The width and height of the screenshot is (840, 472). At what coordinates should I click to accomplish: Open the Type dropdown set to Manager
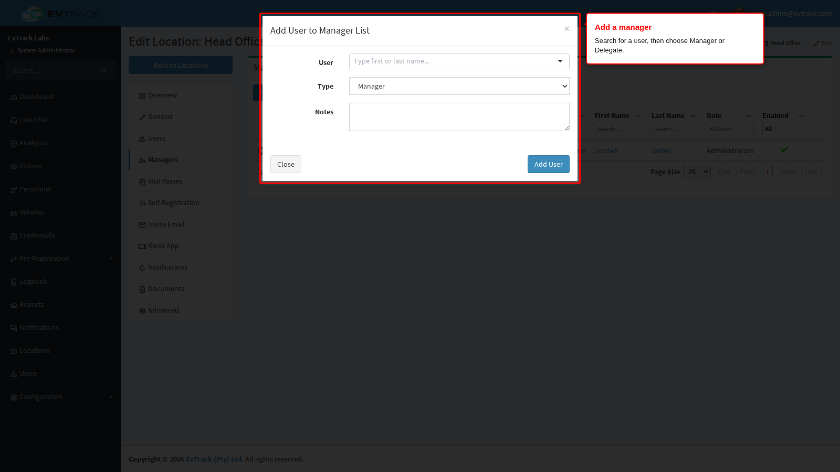[459, 86]
